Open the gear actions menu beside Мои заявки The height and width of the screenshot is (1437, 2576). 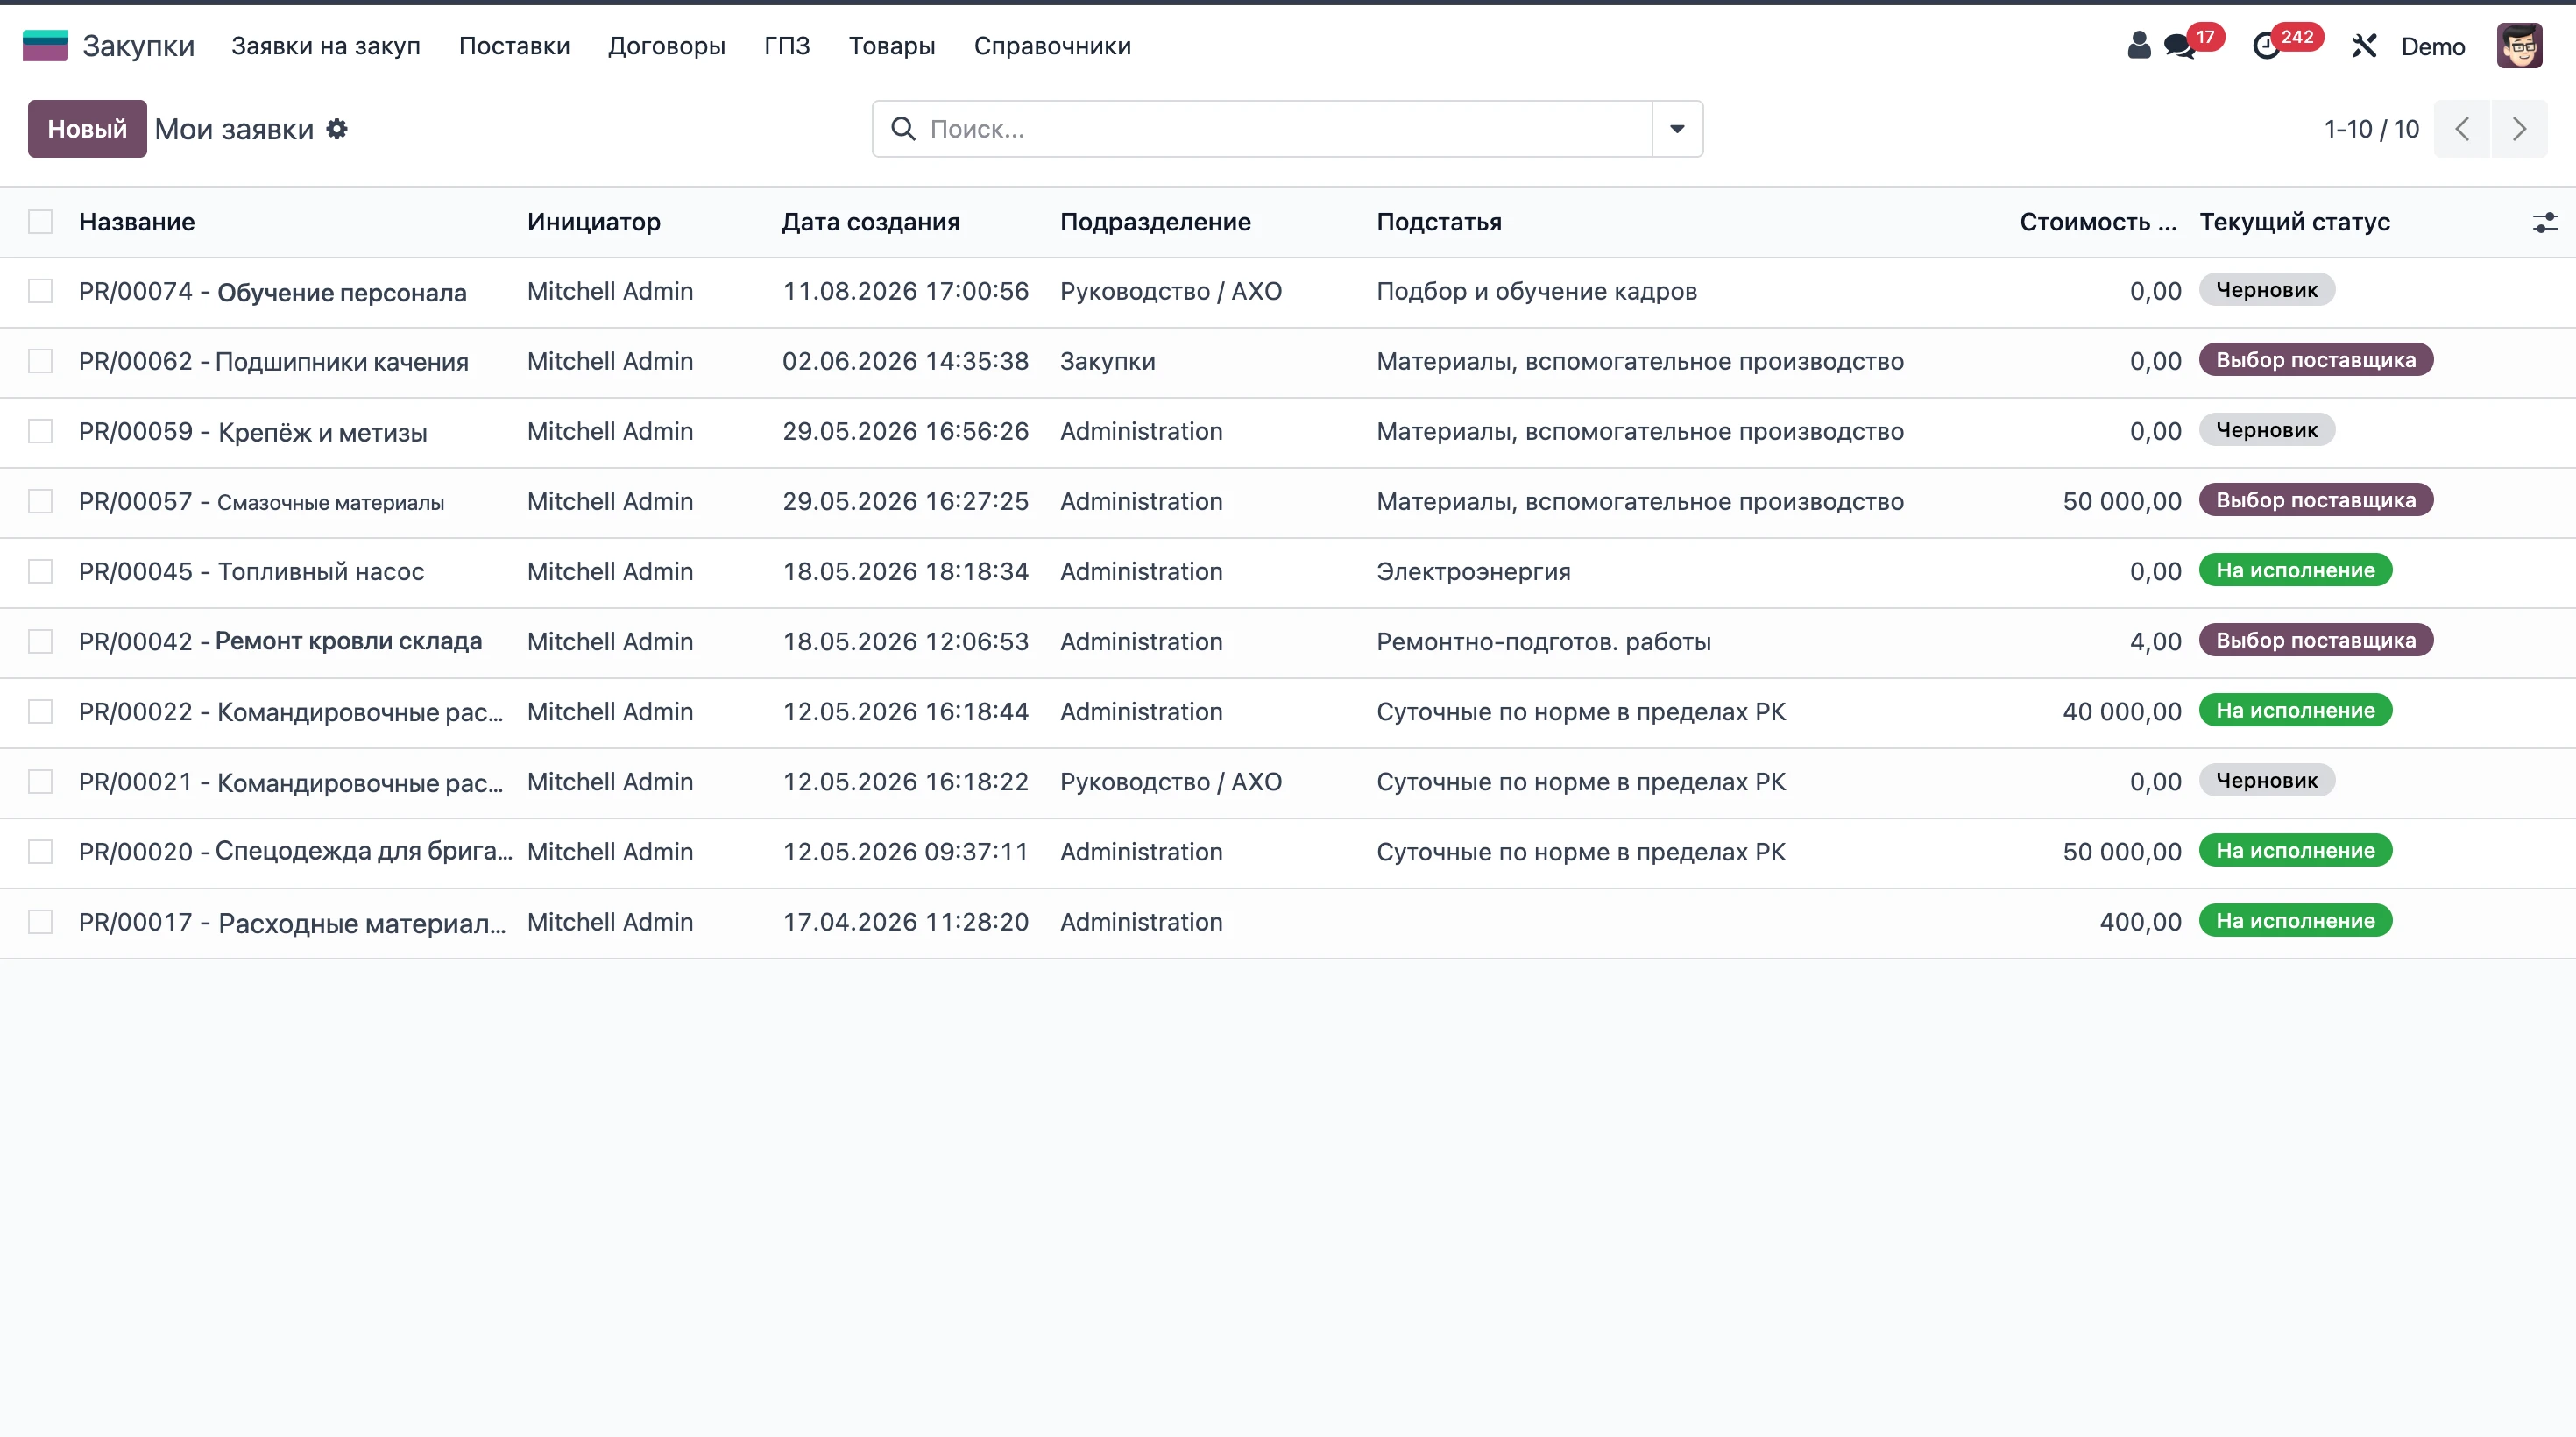coord(337,129)
